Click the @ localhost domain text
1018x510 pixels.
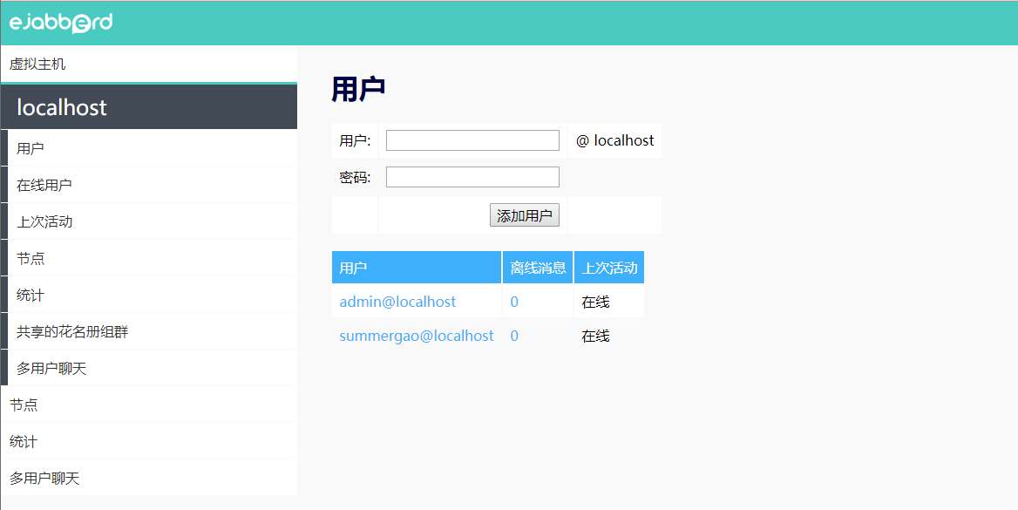click(x=614, y=140)
